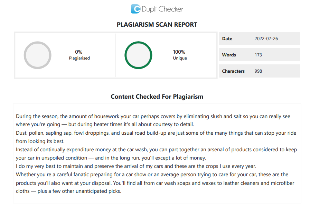This screenshot has width=310, height=207.
Task: Click the 100% unique value
Action: (179, 52)
